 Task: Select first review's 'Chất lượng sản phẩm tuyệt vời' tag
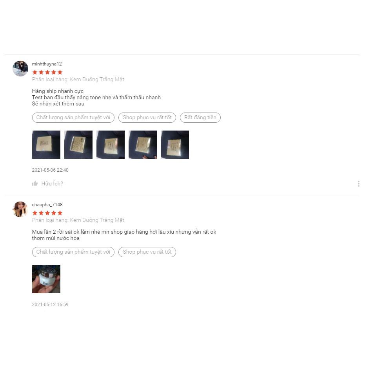click(73, 118)
